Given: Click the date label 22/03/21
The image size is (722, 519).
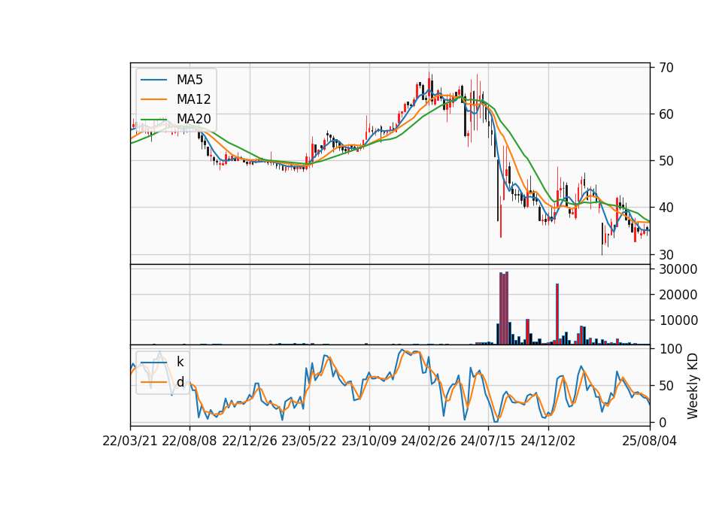Looking at the screenshot, I should click(130, 441).
